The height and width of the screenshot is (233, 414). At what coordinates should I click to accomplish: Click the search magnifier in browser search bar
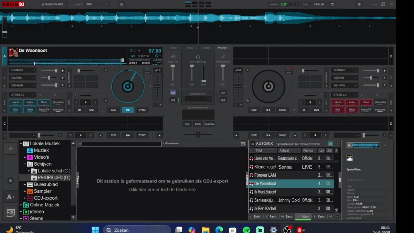pyautogui.click(x=80, y=144)
